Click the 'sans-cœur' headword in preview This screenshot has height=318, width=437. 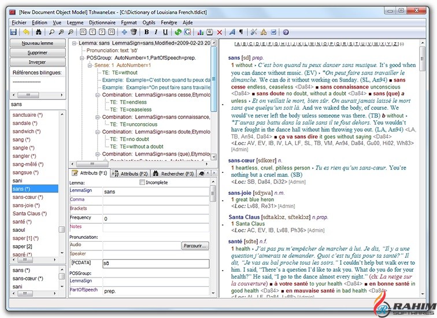[x=241, y=161]
